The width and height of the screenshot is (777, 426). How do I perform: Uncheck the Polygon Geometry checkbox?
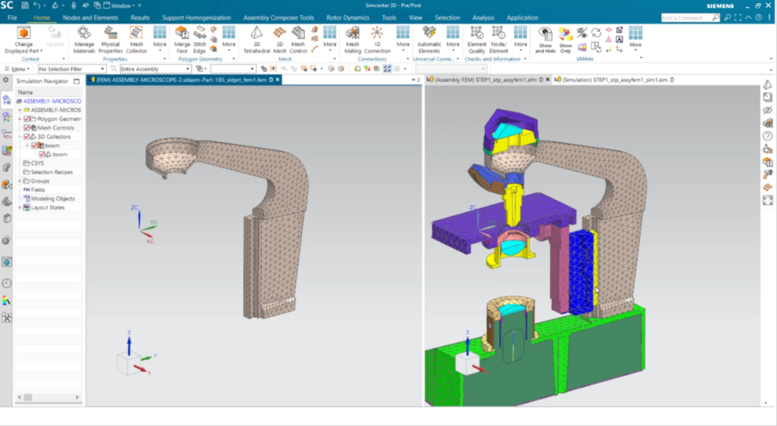(27, 119)
